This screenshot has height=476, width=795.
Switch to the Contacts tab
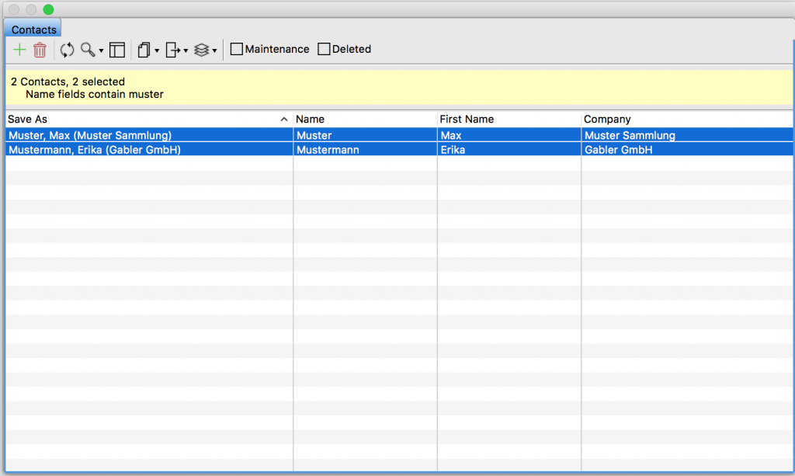pos(33,30)
